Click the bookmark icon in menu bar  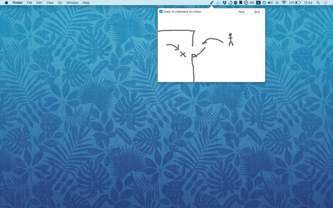[x=241, y=2]
